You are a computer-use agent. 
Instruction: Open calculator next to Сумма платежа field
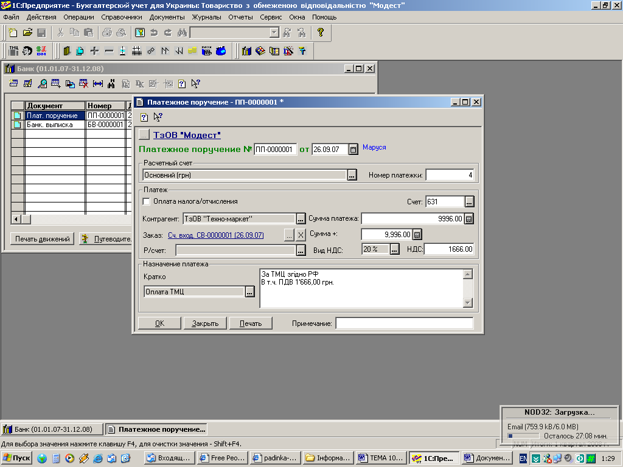(x=469, y=219)
